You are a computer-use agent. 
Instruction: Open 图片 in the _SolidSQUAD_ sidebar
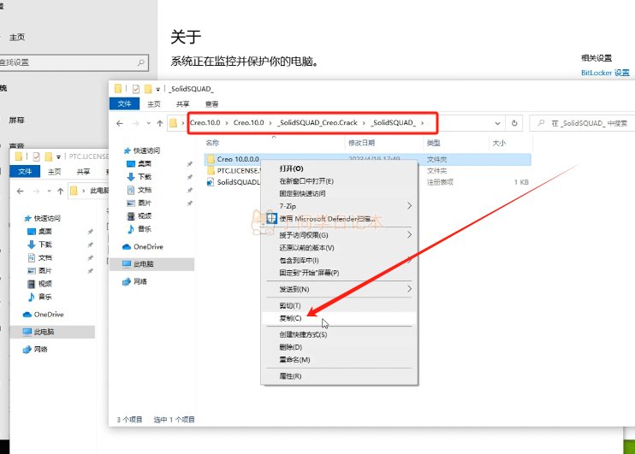coord(139,203)
